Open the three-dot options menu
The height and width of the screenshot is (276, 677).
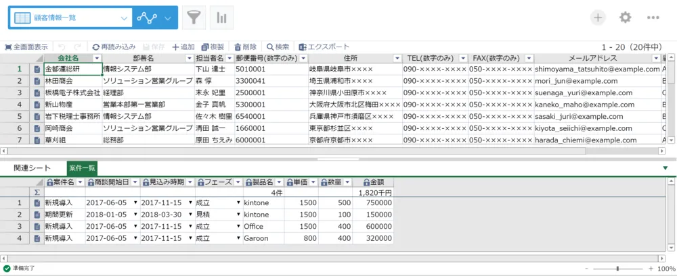coord(653,18)
